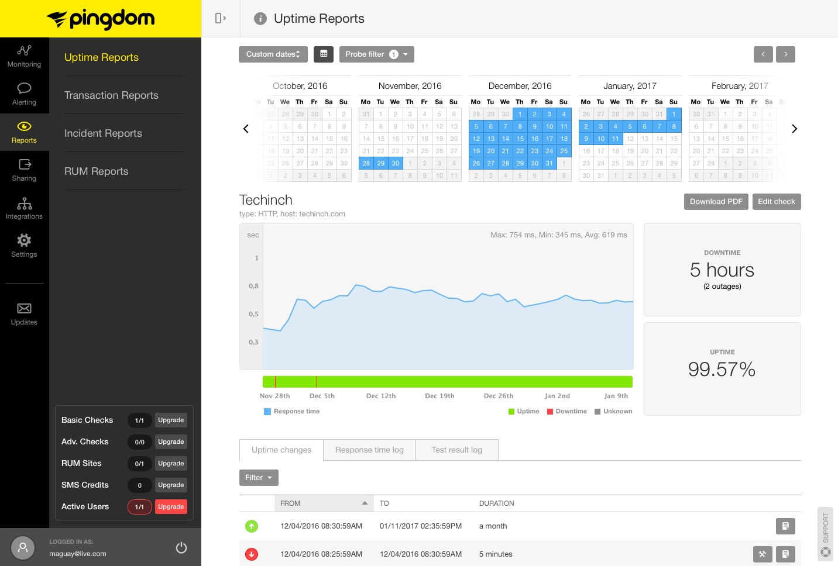Open the Integrations section icon
The height and width of the screenshot is (566, 838).
24,203
